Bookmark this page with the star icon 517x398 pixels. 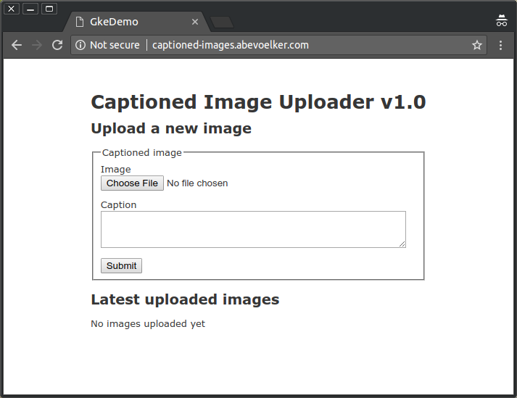477,45
